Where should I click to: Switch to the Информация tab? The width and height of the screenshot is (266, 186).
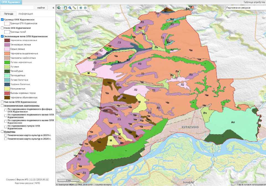click(x=25, y=14)
